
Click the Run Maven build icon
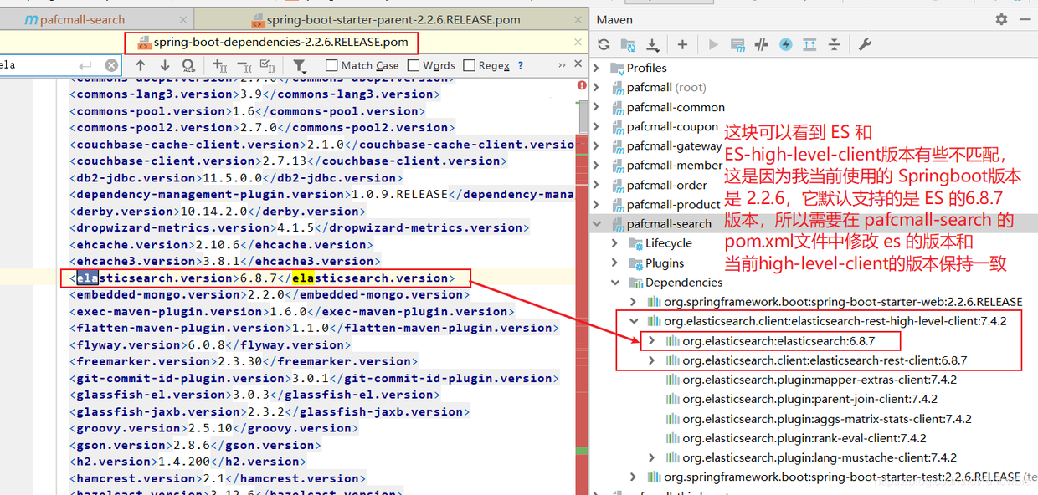713,44
